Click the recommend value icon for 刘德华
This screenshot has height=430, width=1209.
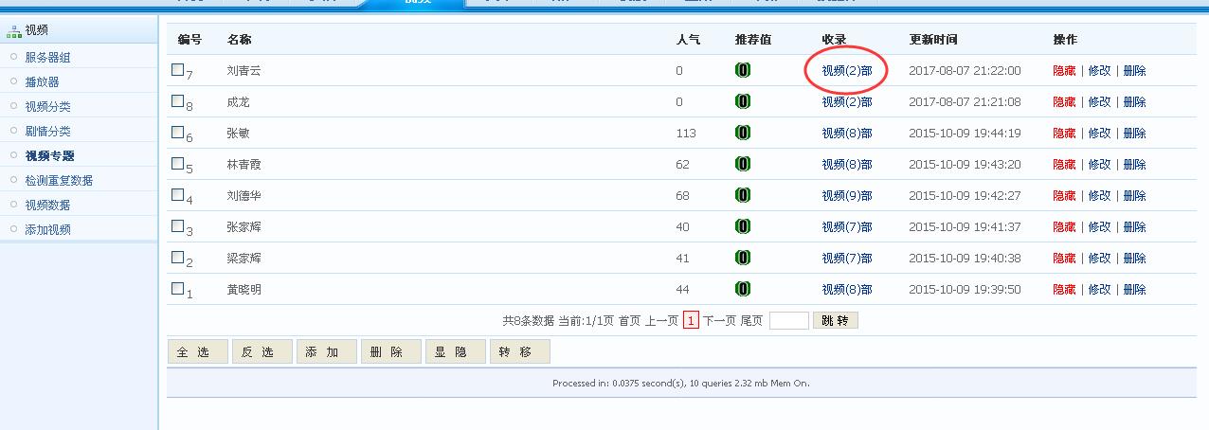click(x=743, y=195)
